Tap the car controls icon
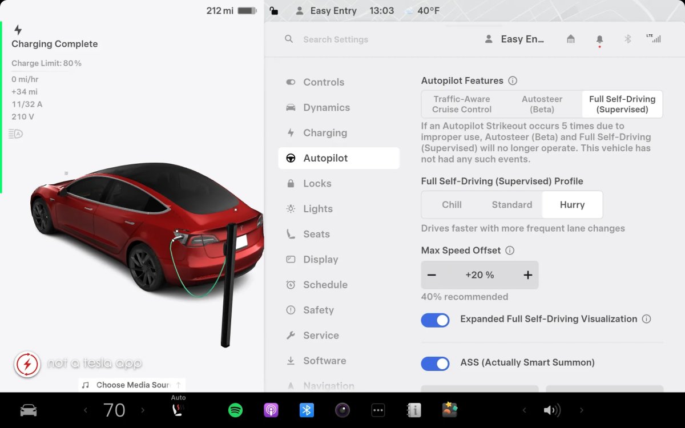685x428 pixels. (x=29, y=410)
